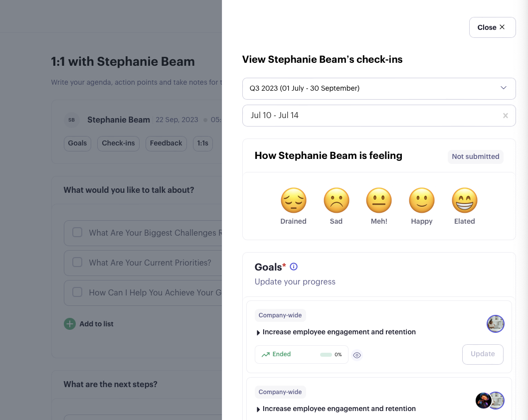Click the 'How Stephanie Beam is feeling' heading
This screenshot has height=420, width=528.
pos(328,155)
